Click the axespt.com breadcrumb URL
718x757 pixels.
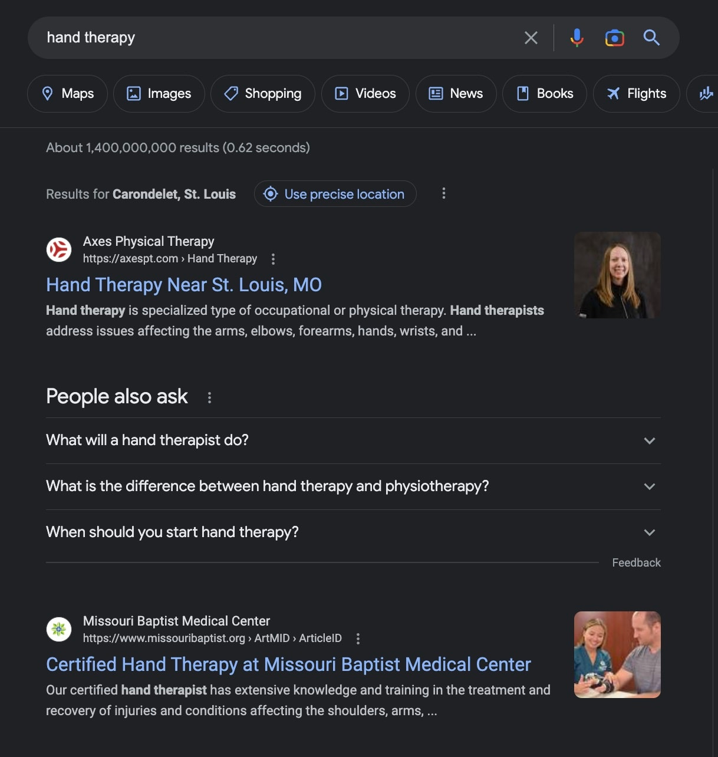(170, 259)
